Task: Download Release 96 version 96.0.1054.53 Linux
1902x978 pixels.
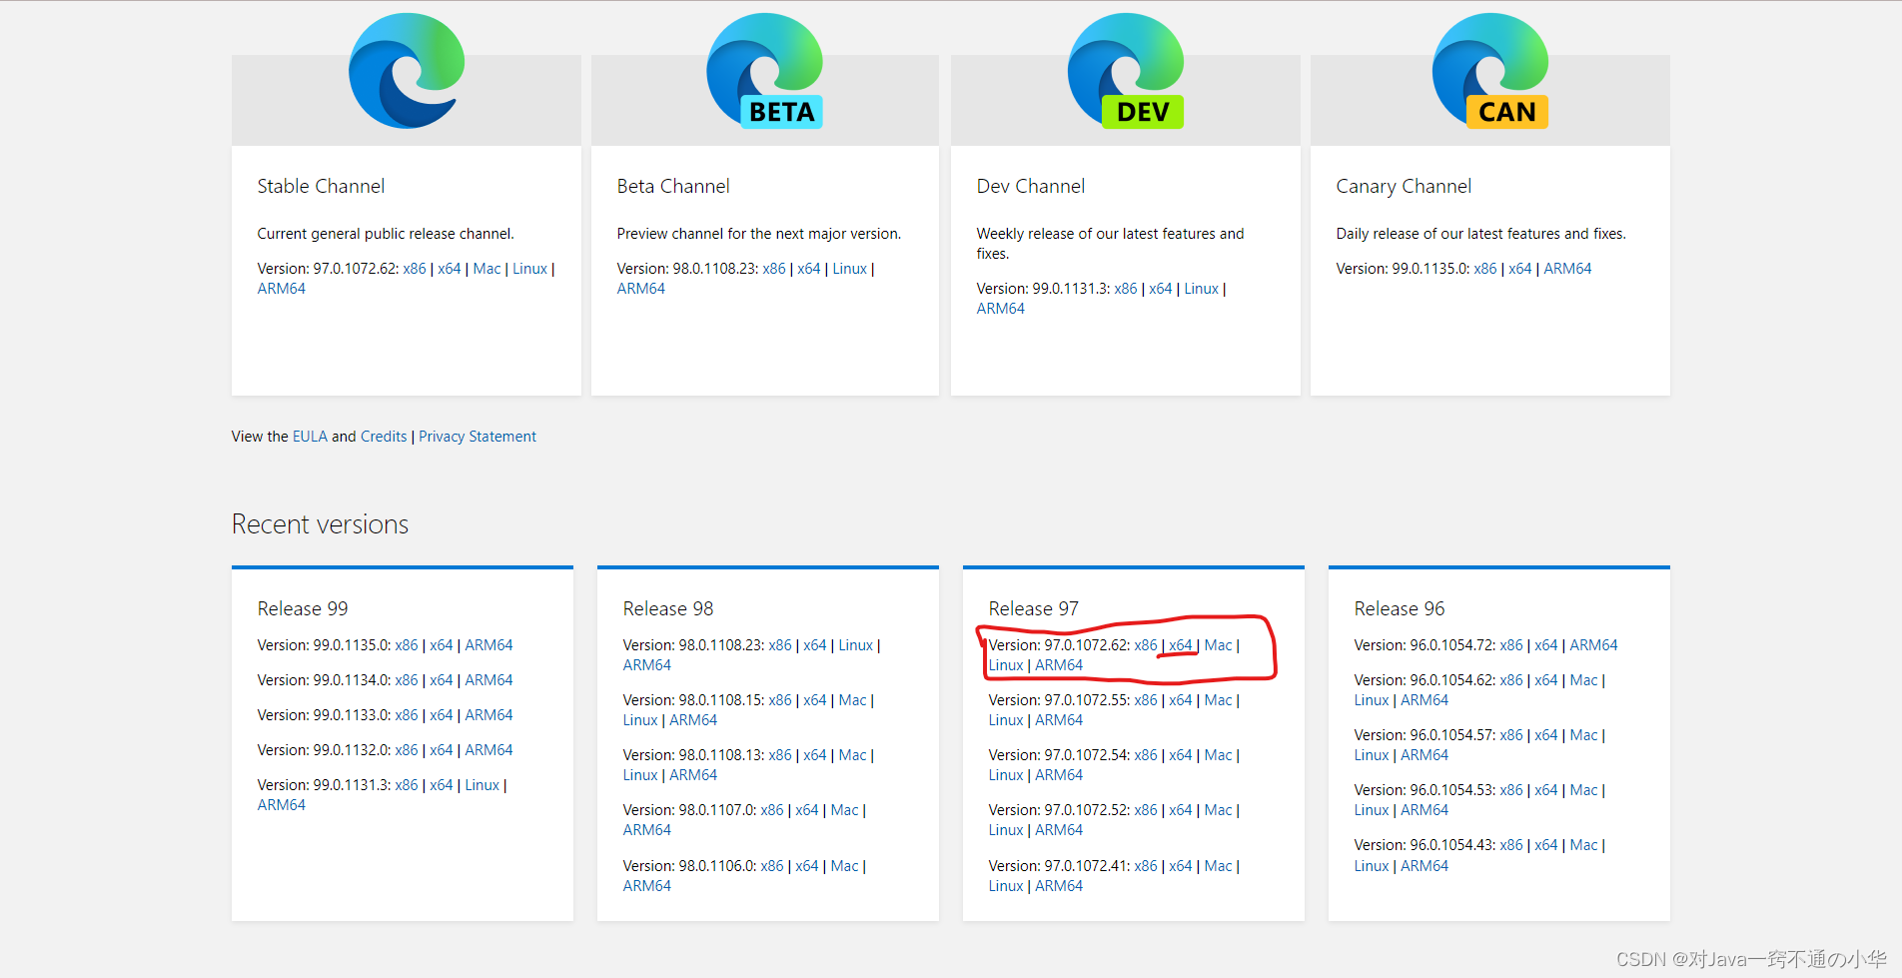Action: click(x=1372, y=810)
